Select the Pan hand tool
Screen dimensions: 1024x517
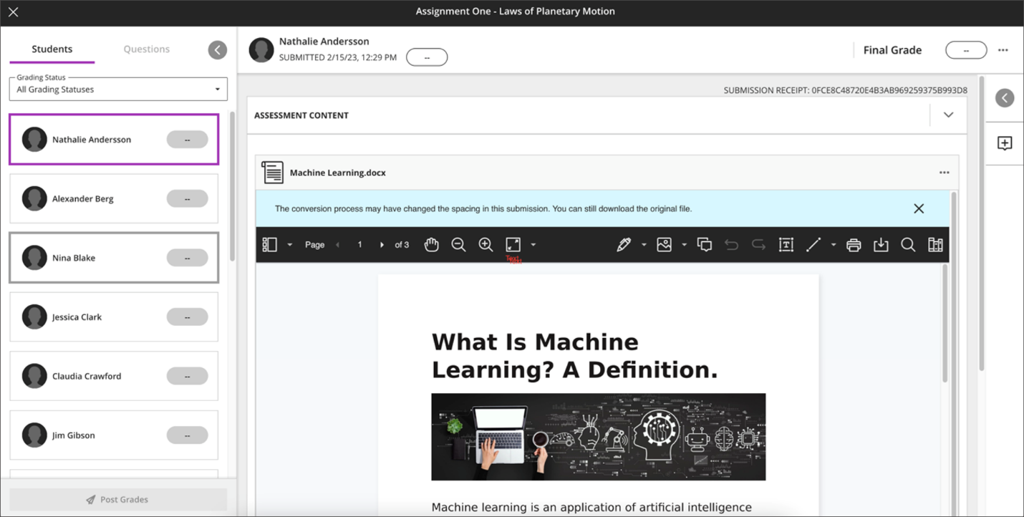pyautogui.click(x=431, y=245)
